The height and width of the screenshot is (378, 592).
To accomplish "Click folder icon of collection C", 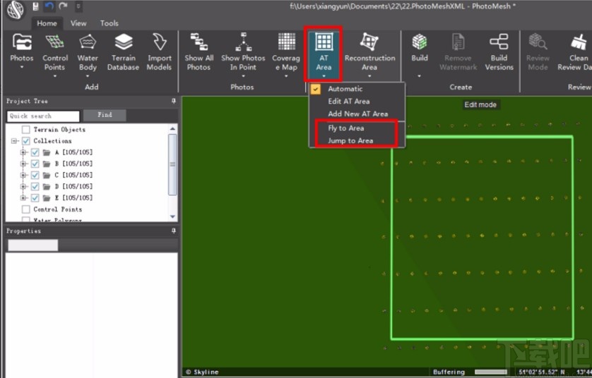I will [x=47, y=175].
